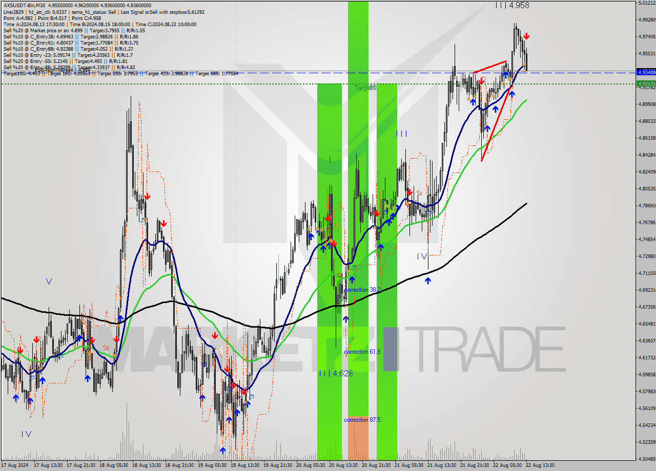Click the 4.7298 price axis label
This screenshot has width=656, height=471.
point(647,256)
